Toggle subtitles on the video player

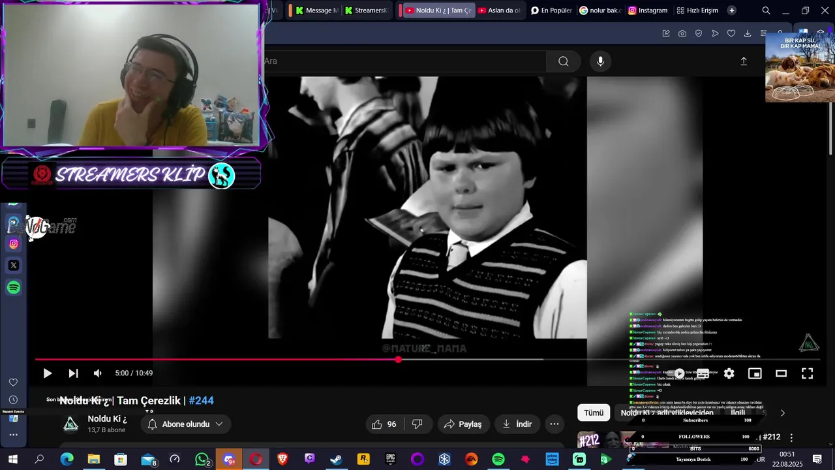(x=703, y=373)
